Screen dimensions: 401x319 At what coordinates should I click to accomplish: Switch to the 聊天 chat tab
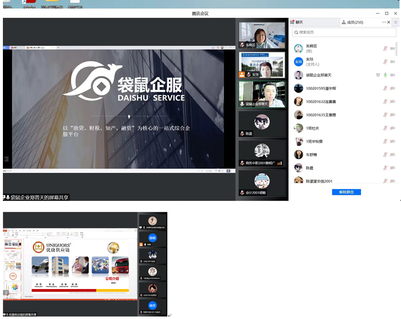click(299, 22)
